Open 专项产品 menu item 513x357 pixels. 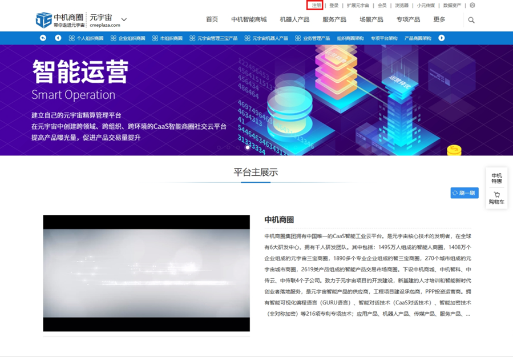[409, 19]
